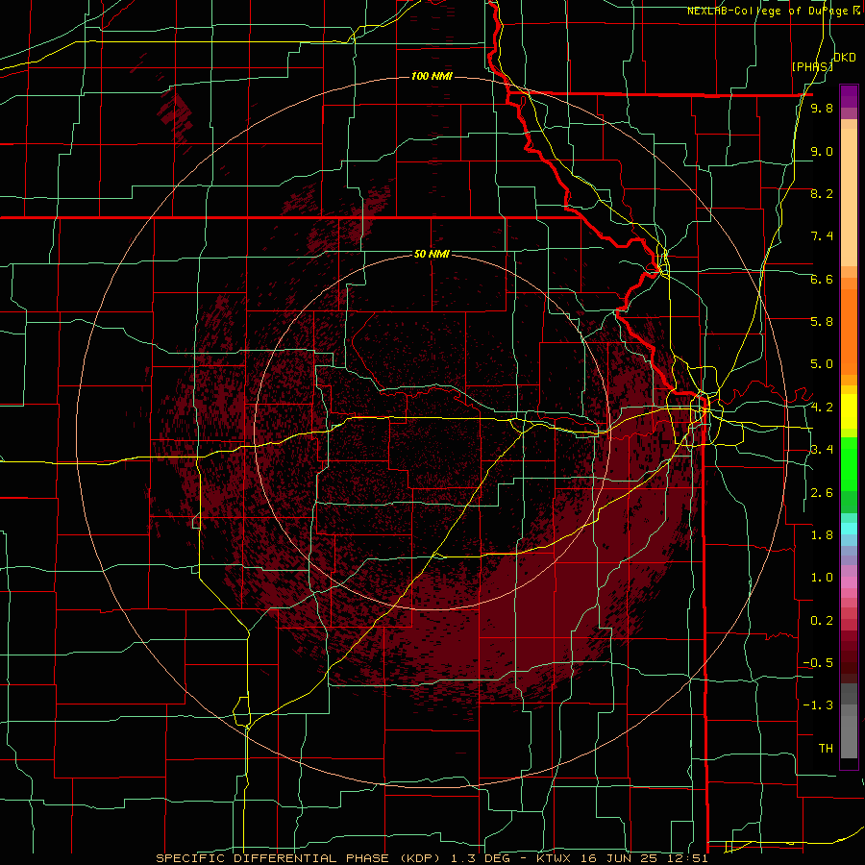Pick the bright green segment of the color bar

click(849, 464)
